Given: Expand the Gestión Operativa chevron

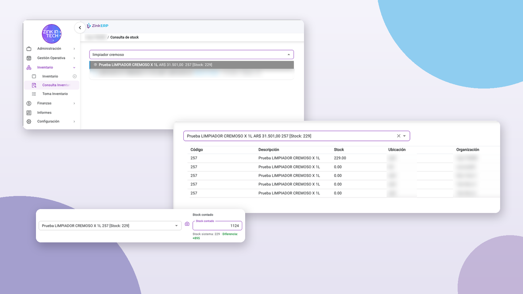Looking at the screenshot, I should pyautogui.click(x=74, y=58).
